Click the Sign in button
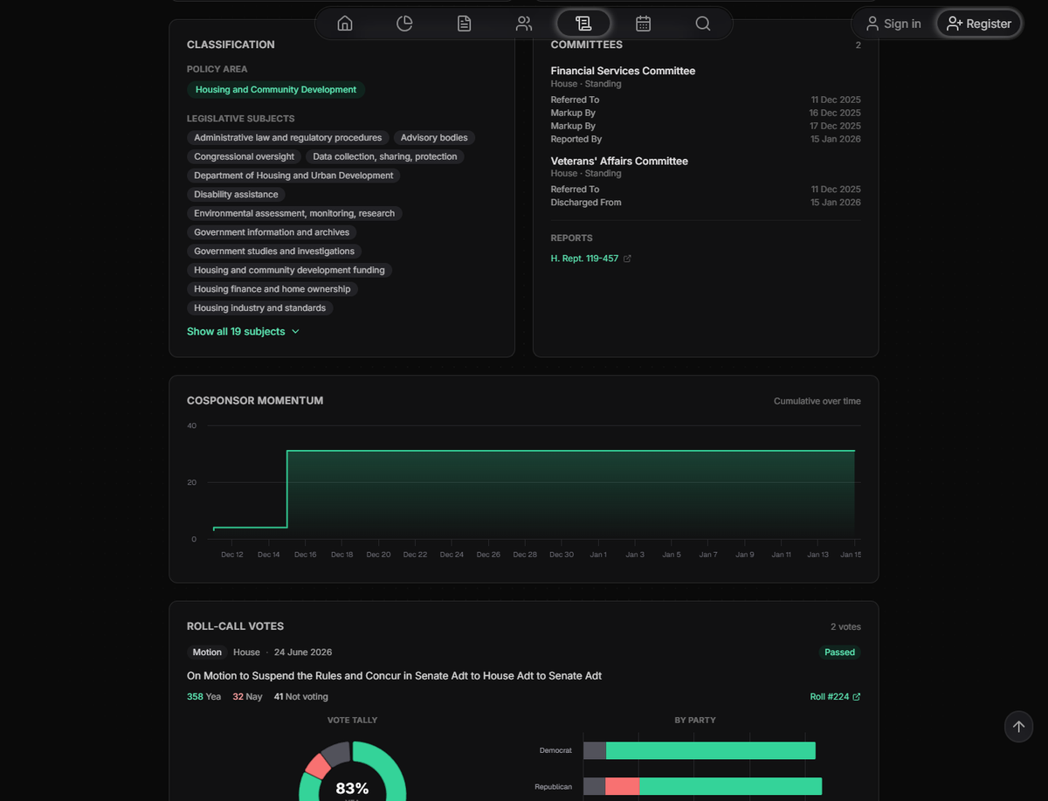1048x801 pixels. [x=893, y=24]
